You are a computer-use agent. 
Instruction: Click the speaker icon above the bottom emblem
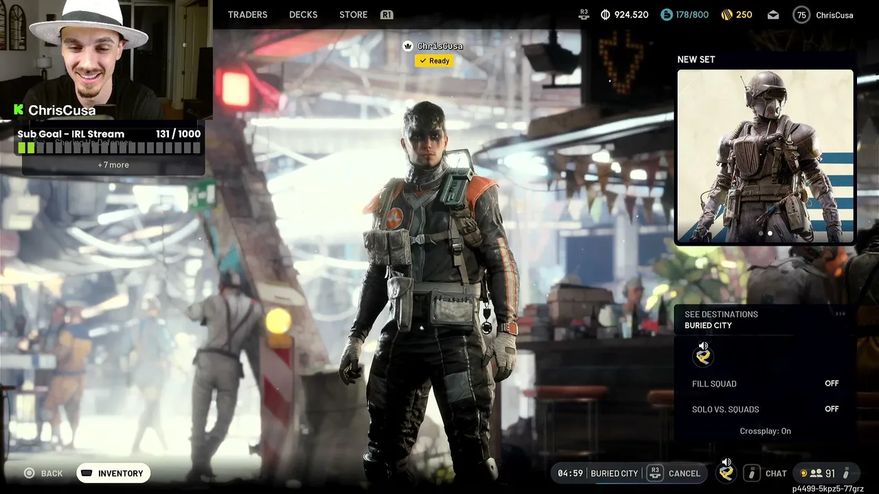pos(726,462)
